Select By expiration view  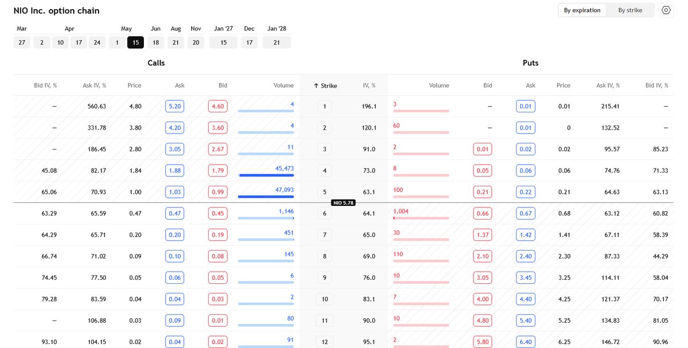(x=582, y=10)
